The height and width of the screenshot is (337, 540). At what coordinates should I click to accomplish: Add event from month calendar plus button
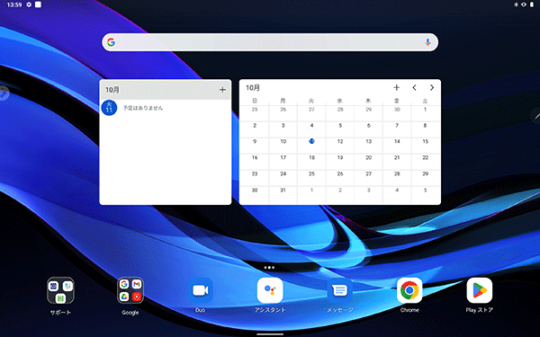point(396,88)
